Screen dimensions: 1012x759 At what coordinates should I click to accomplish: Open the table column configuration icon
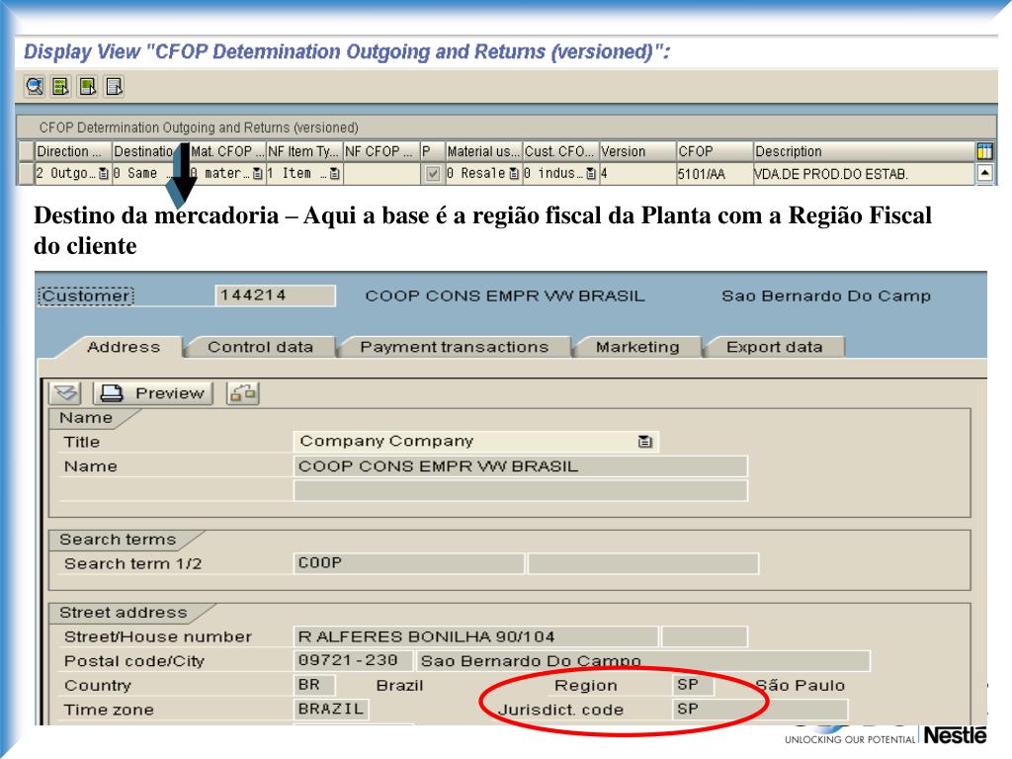tap(984, 151)
